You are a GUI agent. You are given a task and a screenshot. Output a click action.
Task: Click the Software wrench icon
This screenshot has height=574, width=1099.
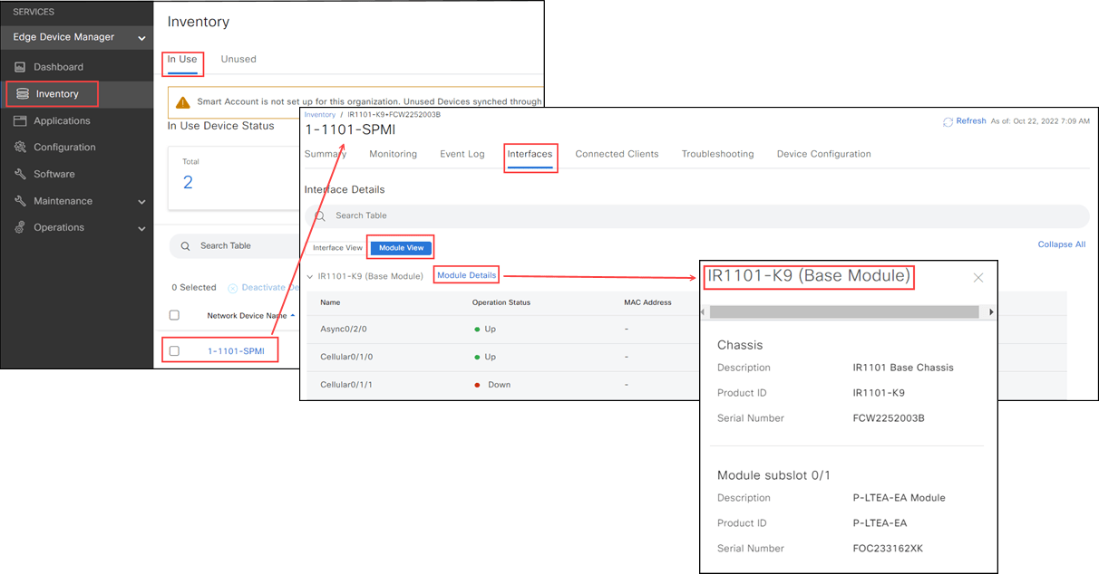[20, 174]
